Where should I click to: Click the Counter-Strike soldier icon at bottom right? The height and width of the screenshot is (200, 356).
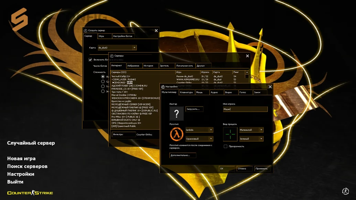(346, 191)
